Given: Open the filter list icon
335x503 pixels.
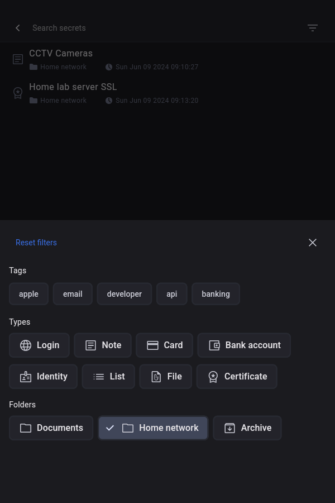Looking at the screenshot, I should click(x=313, y=28).
